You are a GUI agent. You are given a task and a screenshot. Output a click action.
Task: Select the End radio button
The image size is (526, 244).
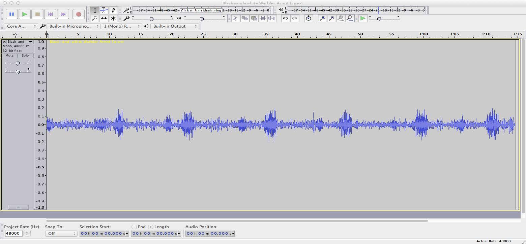[x=134, y=227]
